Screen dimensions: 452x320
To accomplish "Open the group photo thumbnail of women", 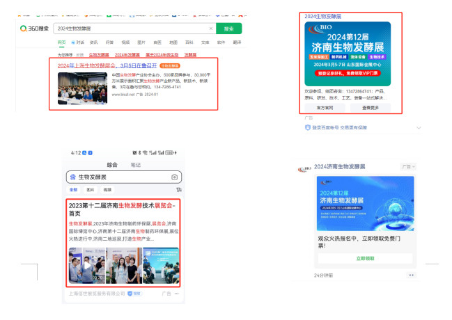I will pyautogui.click(x=124, y=265).
